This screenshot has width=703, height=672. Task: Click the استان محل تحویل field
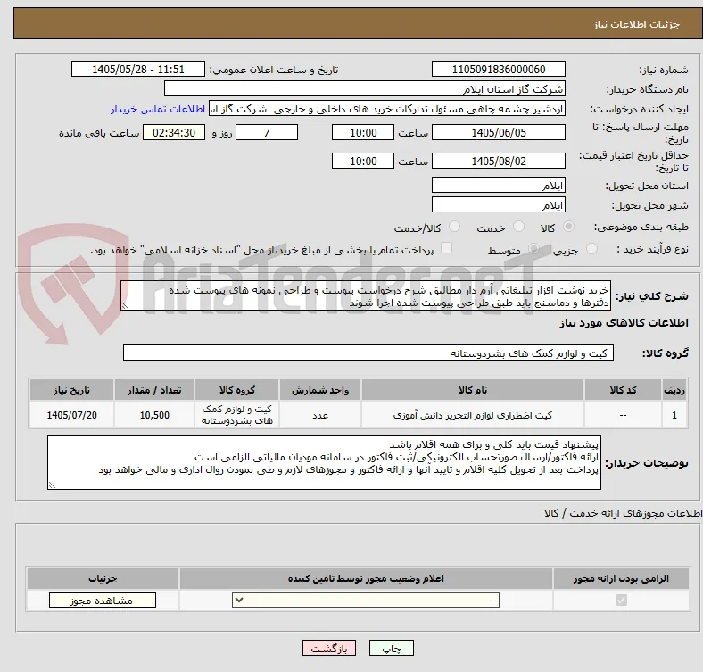click(x=498, y=185)
